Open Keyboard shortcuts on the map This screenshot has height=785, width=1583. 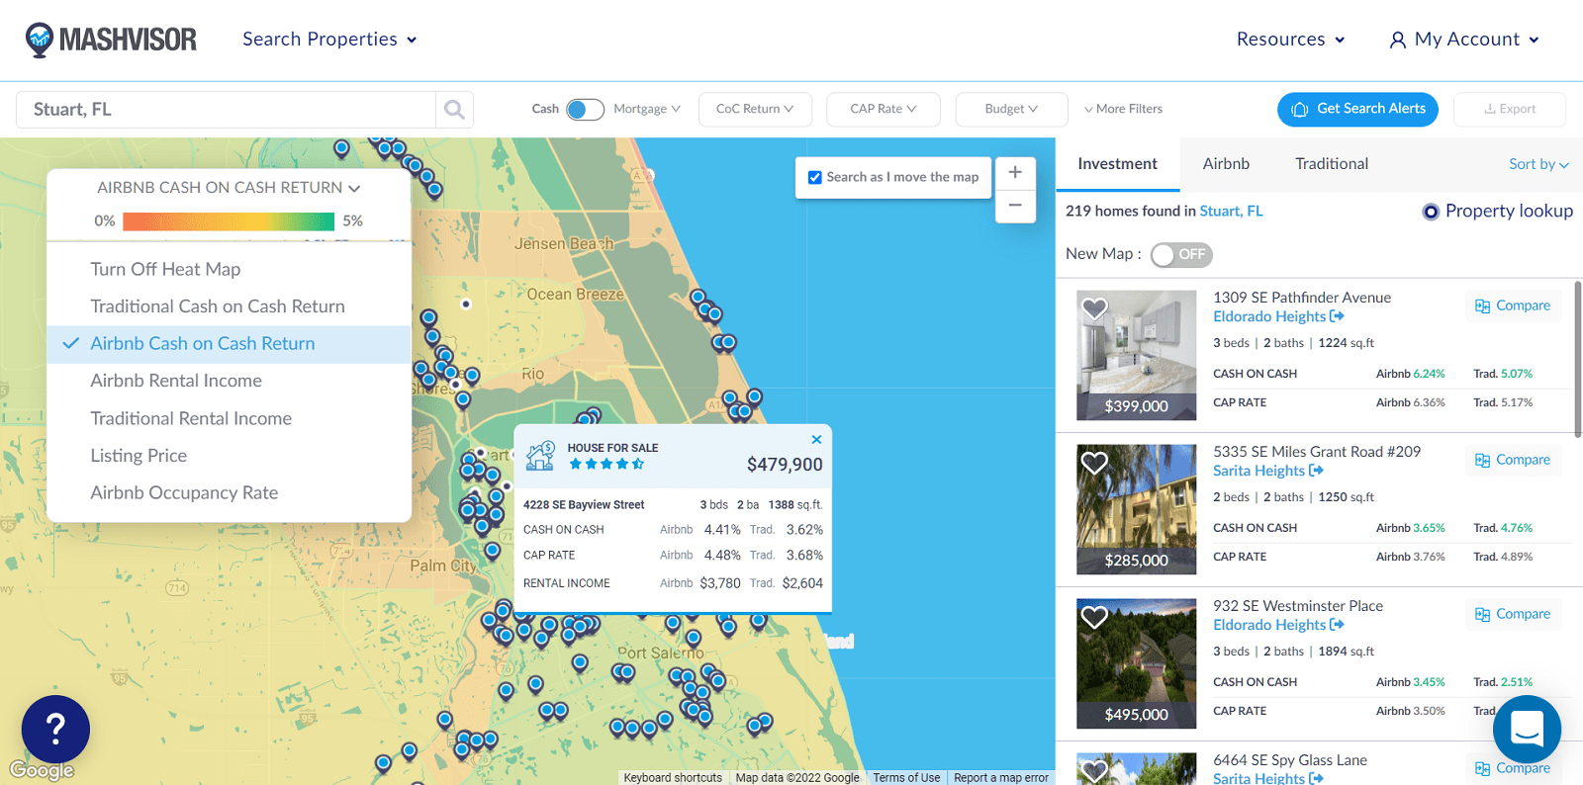tap(673, 778)
